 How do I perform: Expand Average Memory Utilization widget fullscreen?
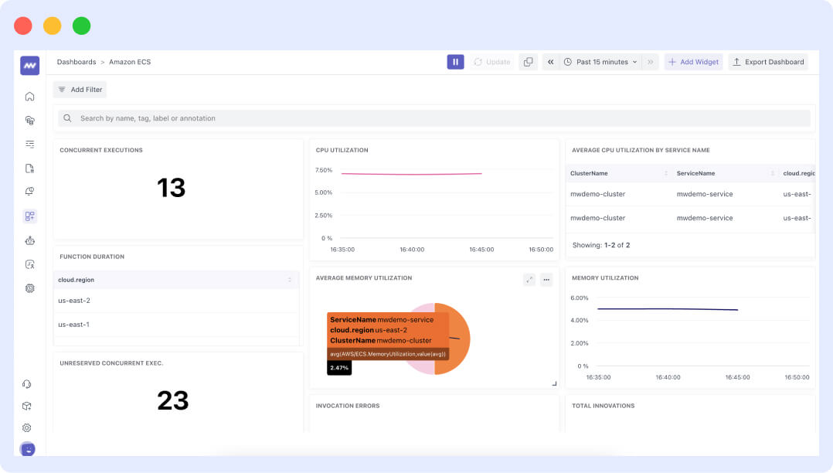click(x=529, y=280)
